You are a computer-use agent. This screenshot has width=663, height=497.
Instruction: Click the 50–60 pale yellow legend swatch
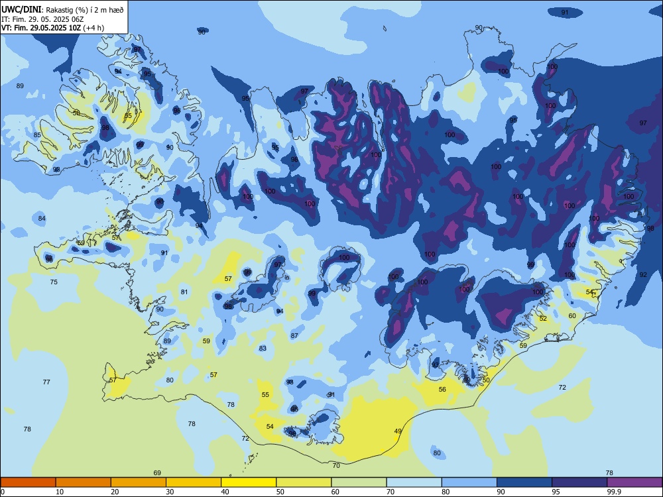[304, 482]
